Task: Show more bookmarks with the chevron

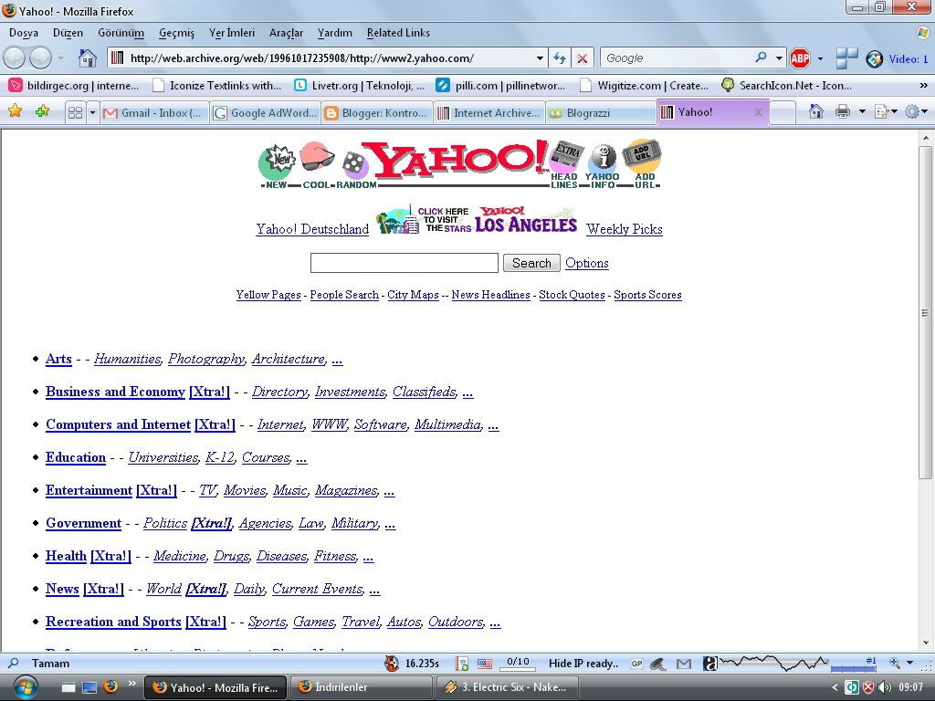Action: 924,85
